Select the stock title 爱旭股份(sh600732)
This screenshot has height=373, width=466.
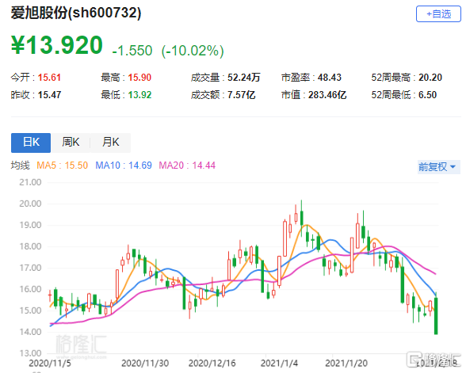[x=76, y=13]
